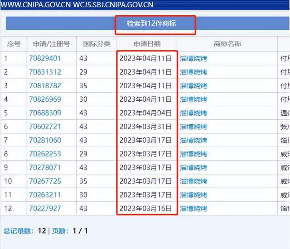Open 淄博烧烤 trademark name in row 1
290x249 pixels.
[x=193, y=58]
